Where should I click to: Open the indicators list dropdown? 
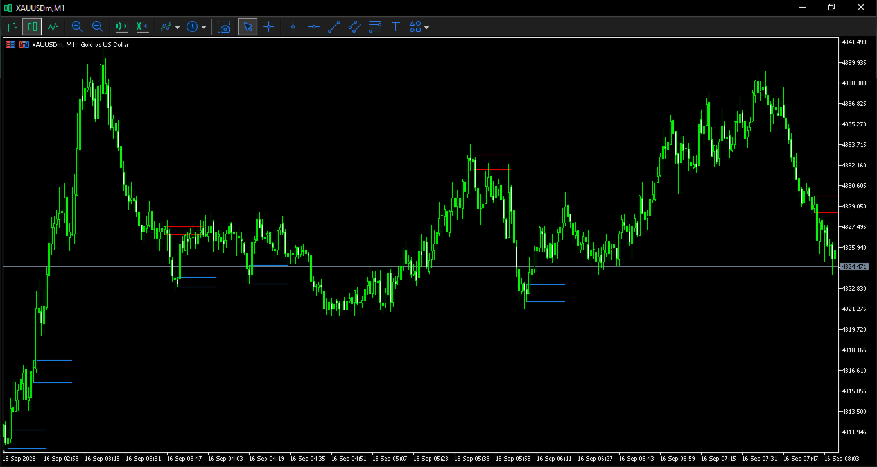170,27
